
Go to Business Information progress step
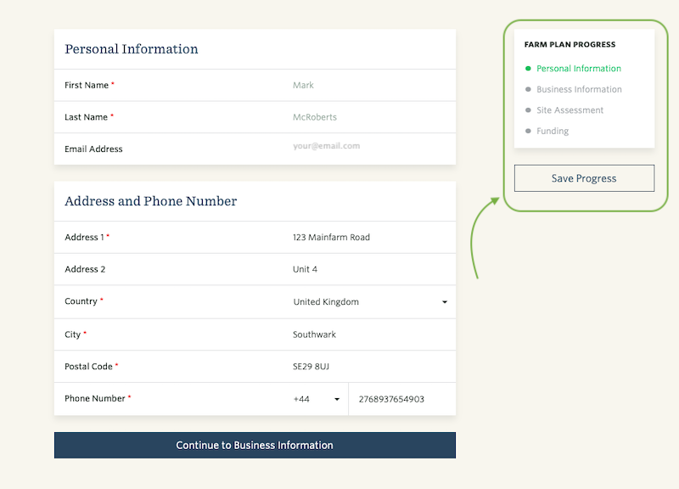point(579,89)
